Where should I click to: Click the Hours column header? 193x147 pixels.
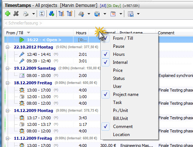[81, 33]
